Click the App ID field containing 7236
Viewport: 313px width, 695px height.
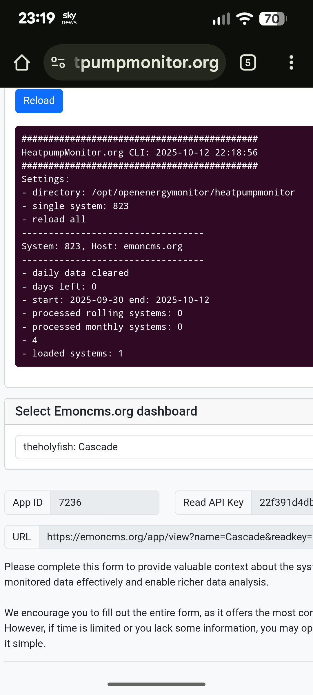click(105, 502)
